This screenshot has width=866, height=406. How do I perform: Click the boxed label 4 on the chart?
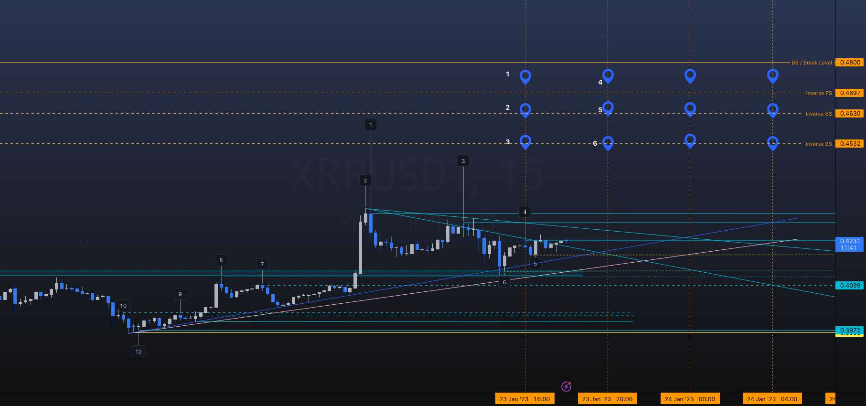tap(524, 212)
